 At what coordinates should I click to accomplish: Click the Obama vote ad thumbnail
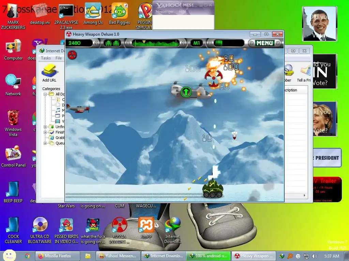(x=319, y=24)
